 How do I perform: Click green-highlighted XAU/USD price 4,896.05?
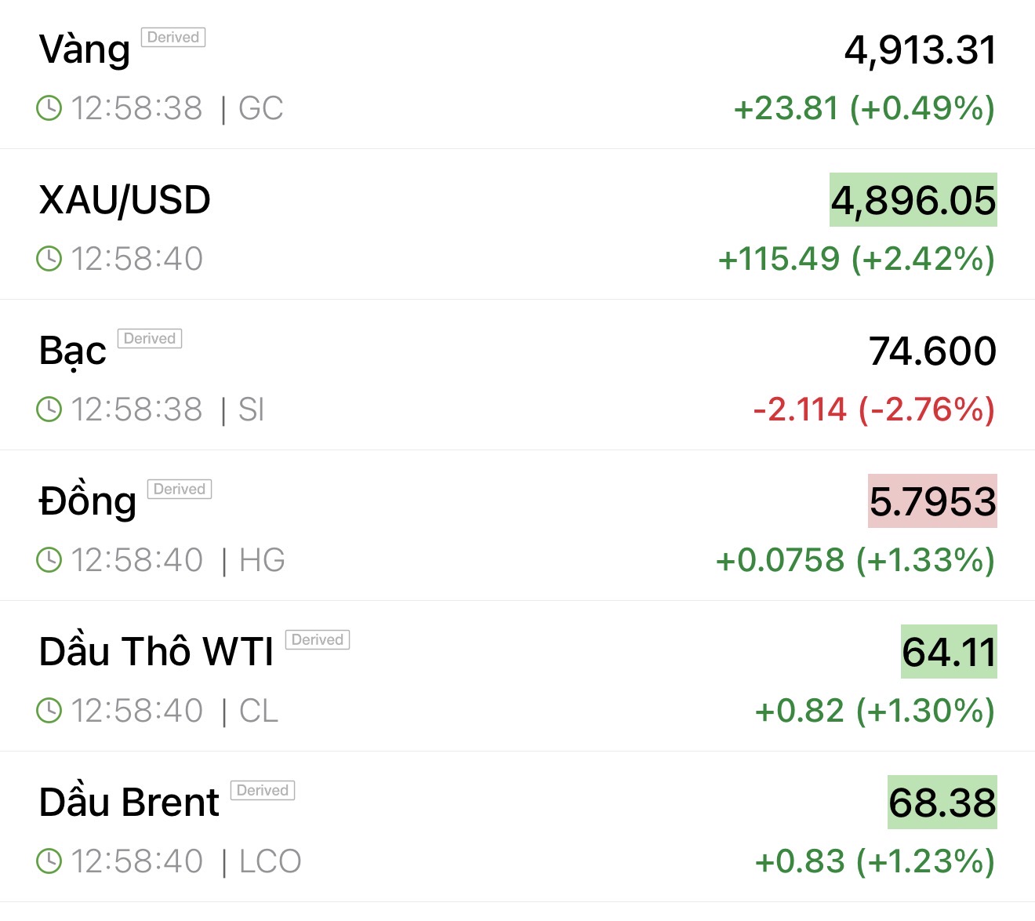tap(913, 201)
